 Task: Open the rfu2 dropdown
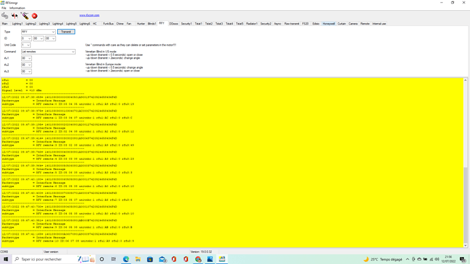[26, 65]
